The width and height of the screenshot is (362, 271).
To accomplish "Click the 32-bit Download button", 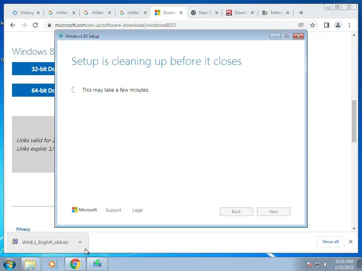I will click(x=33, y=69).
